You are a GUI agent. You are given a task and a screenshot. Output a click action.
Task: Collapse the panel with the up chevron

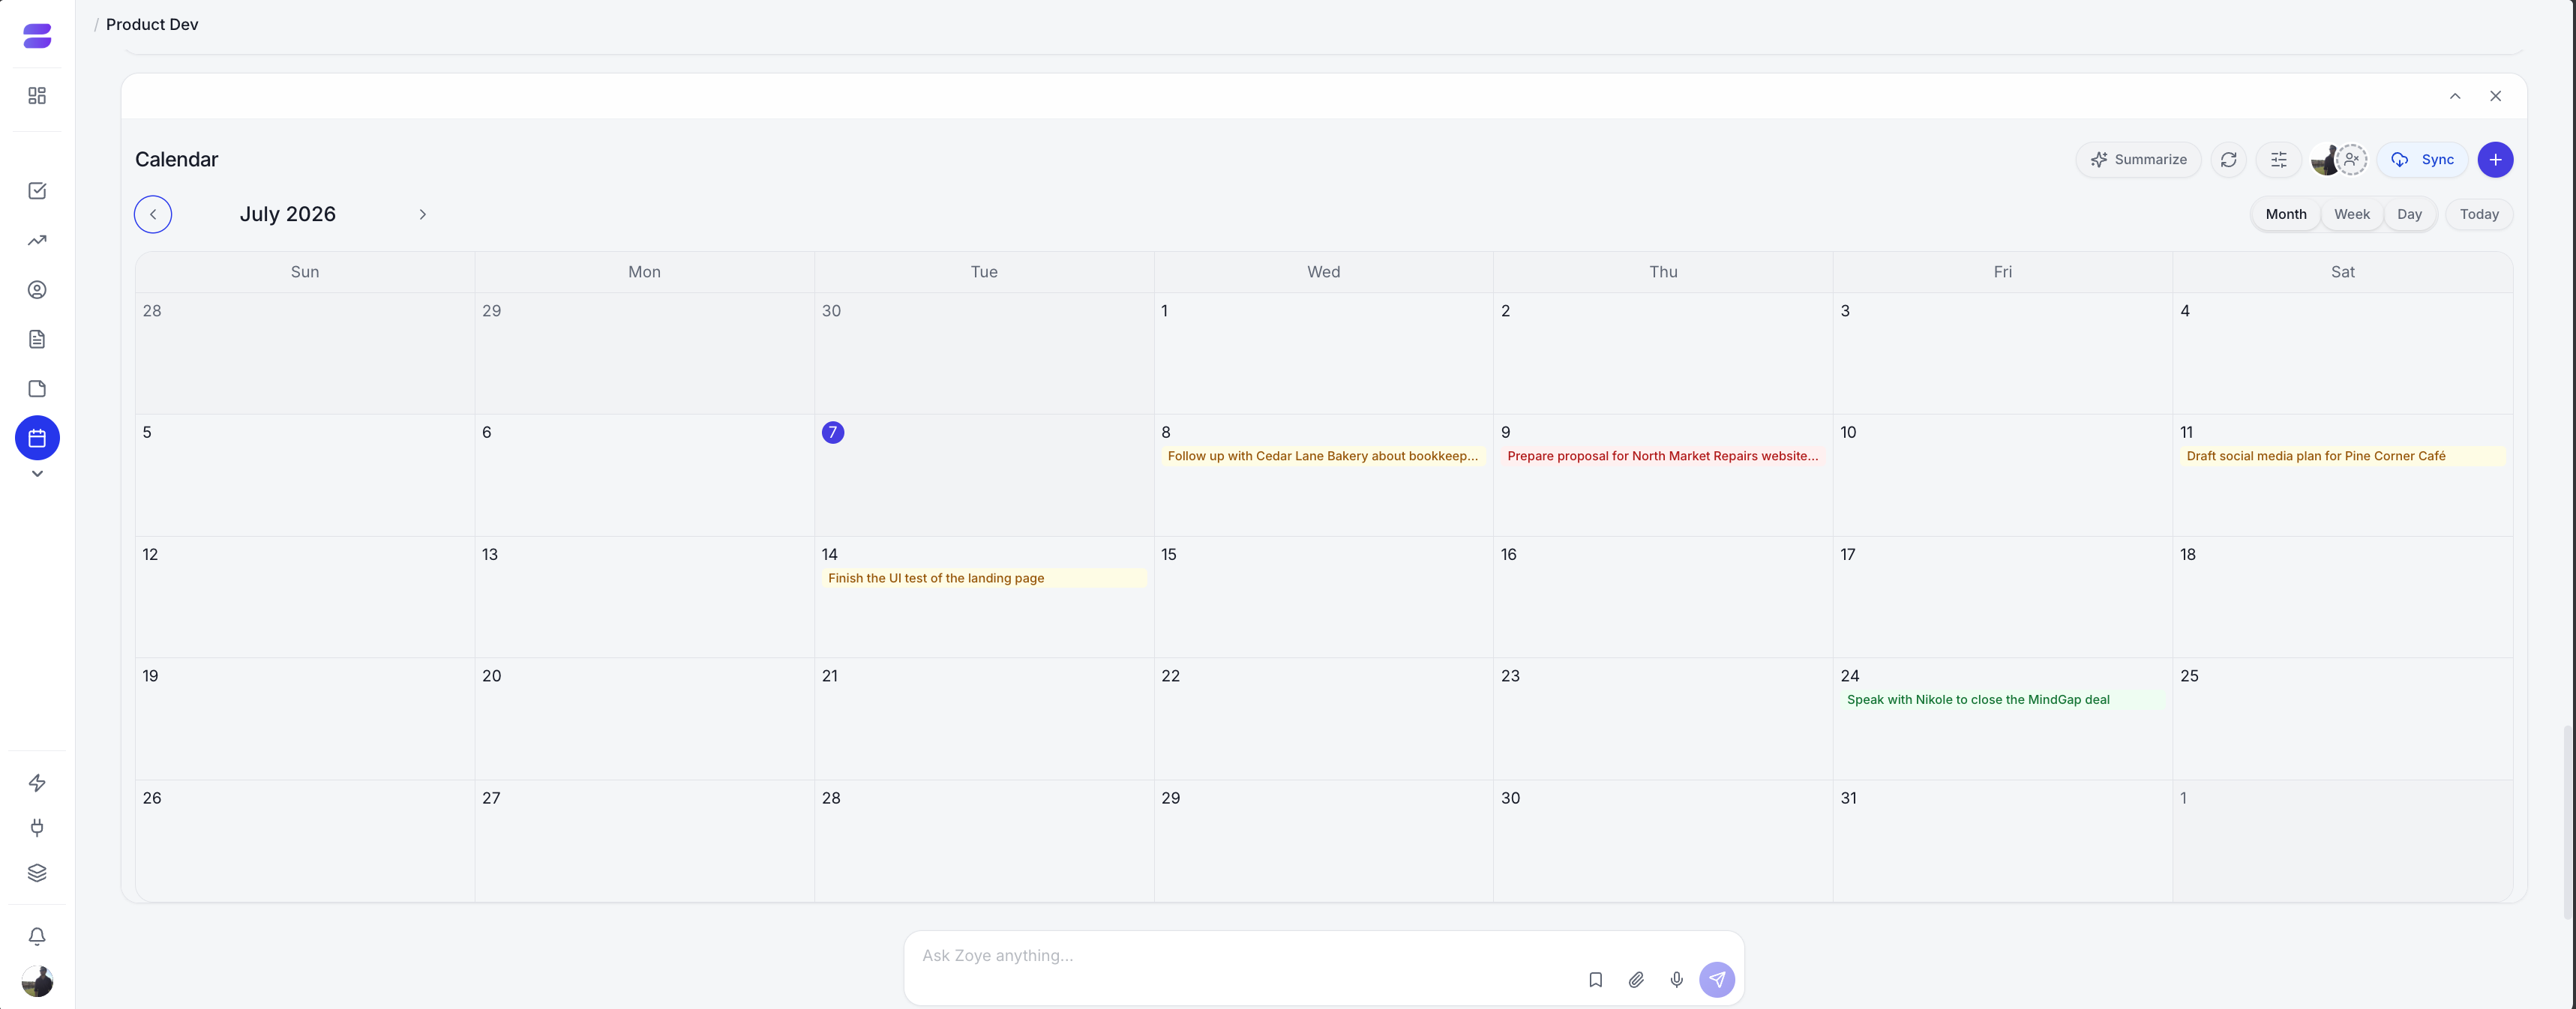pyautogui.click(x=2455, y=96)
